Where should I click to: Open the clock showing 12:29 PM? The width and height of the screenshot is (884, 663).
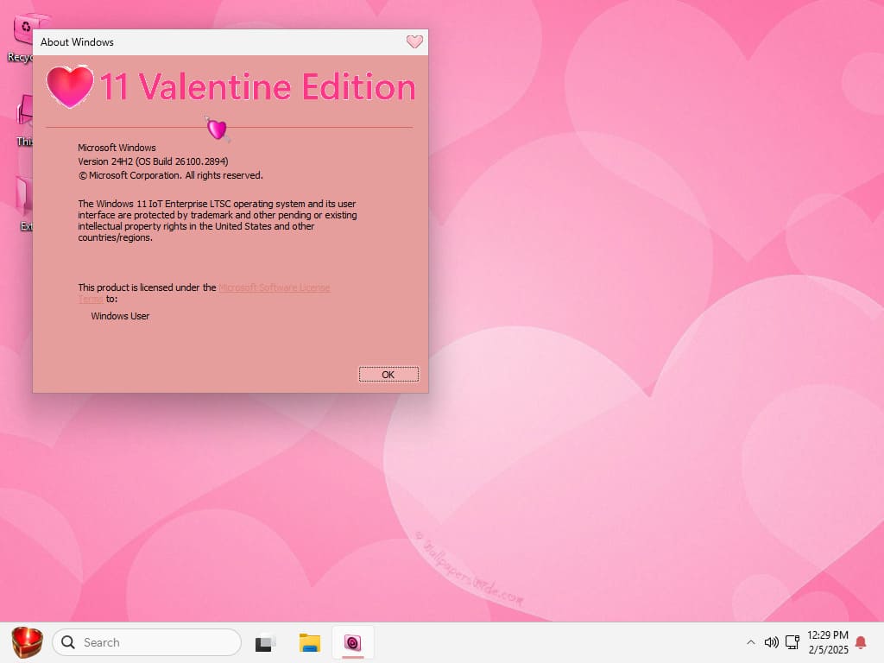(x=828, y=642)
